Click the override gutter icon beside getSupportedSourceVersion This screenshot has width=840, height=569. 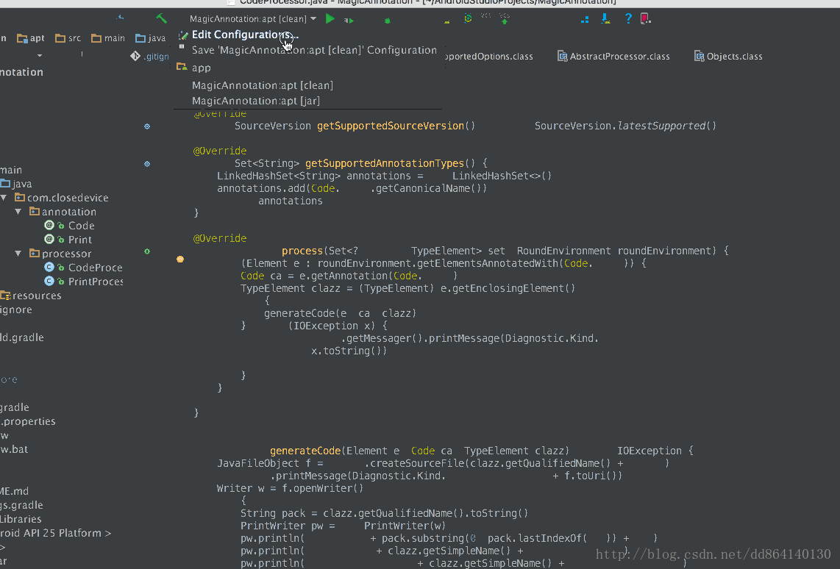(x=147, y=126)
